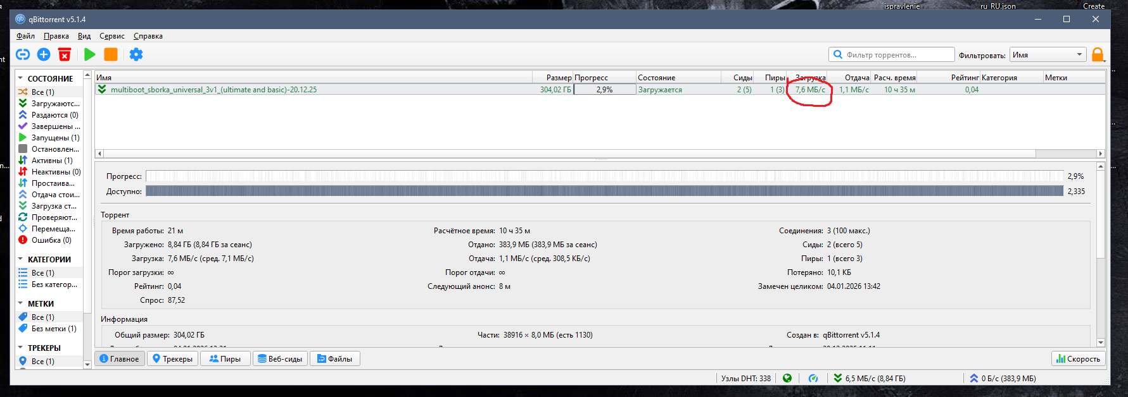The image size is (1128, 397).
Task: Click download speed 6,5 МБ/с in status bar
Action: pyautogui.click(x=870, y=378)
